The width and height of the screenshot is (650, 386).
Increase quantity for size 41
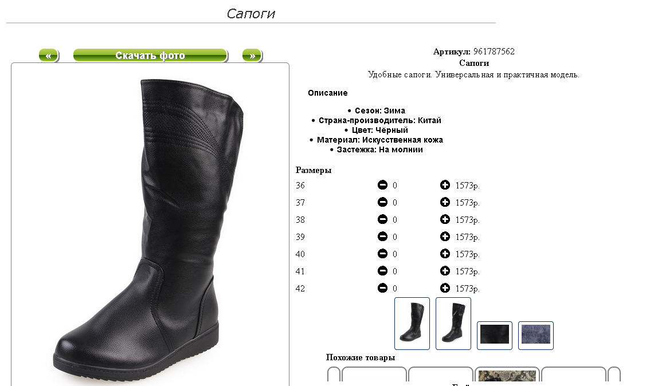(445, 270)
